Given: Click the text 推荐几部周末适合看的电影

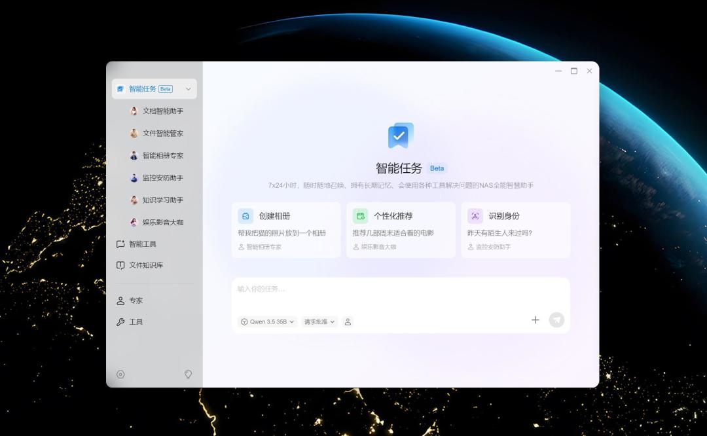Looking at the screenshot, I should [x=393, y=233].
